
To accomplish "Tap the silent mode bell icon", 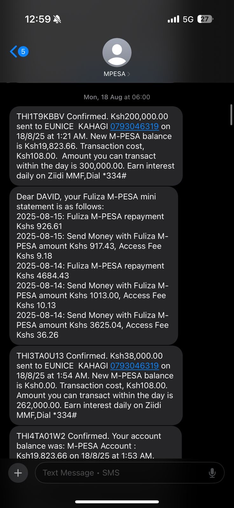I will [x=57, y=19].
